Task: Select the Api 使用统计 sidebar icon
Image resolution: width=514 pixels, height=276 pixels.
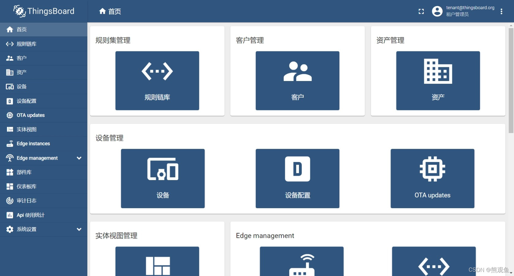Action: [x=9, y=215]
